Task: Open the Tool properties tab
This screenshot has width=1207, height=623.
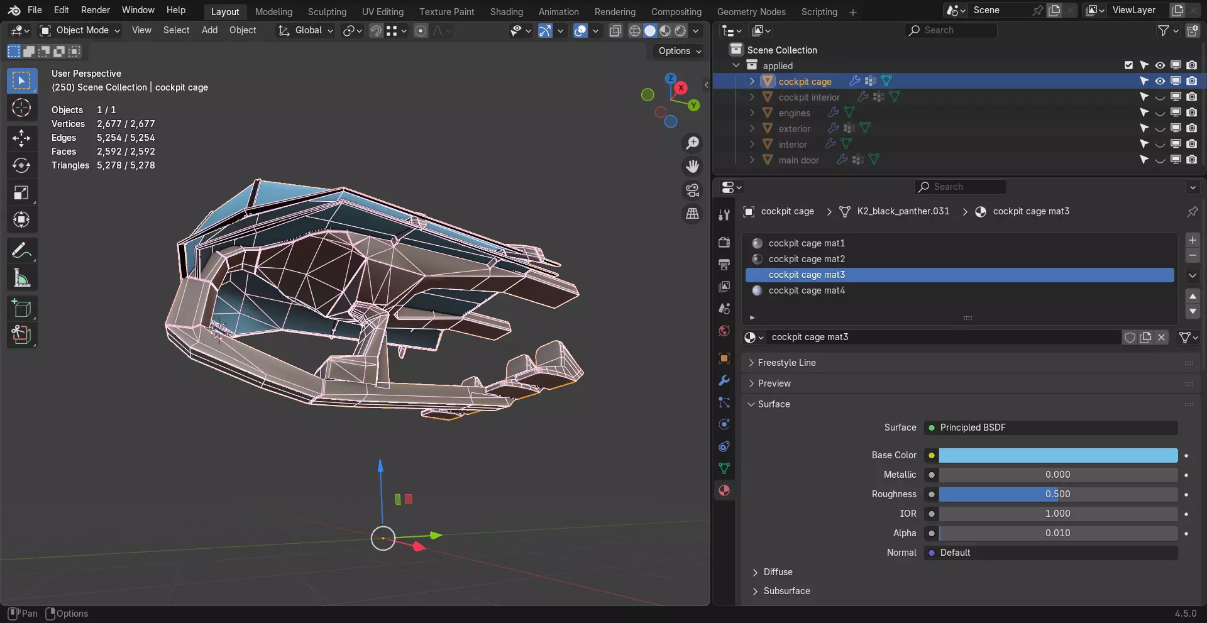Action: pos(724,215)
